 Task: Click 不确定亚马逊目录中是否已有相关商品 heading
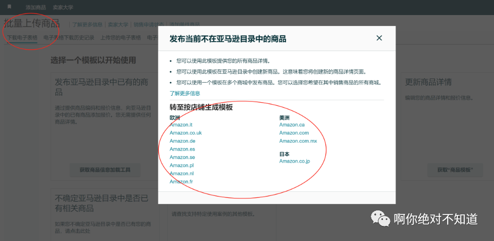[102, 203]
